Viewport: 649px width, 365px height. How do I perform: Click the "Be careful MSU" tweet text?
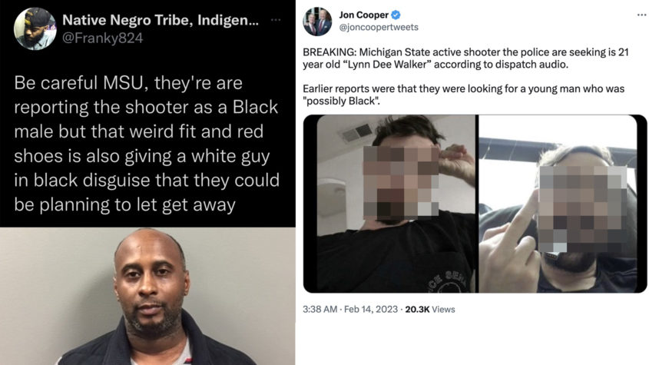(147, 144)
